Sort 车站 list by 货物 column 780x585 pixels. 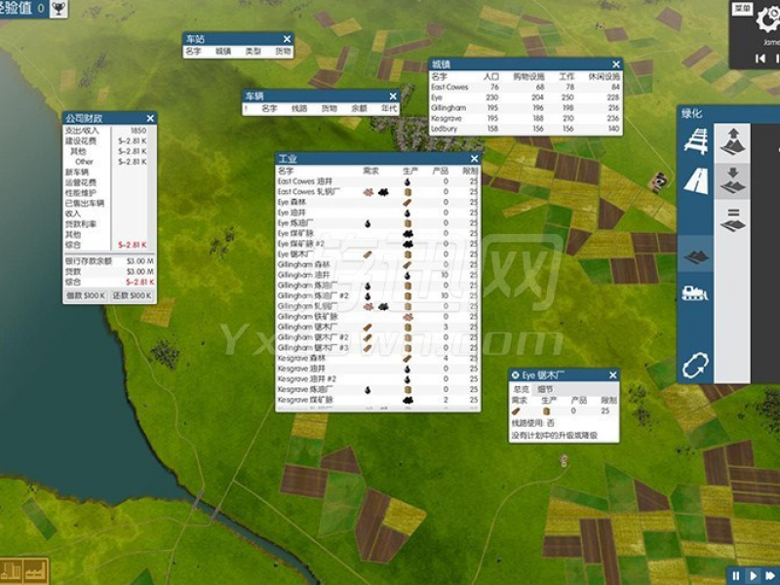click(x=283, y=52)
